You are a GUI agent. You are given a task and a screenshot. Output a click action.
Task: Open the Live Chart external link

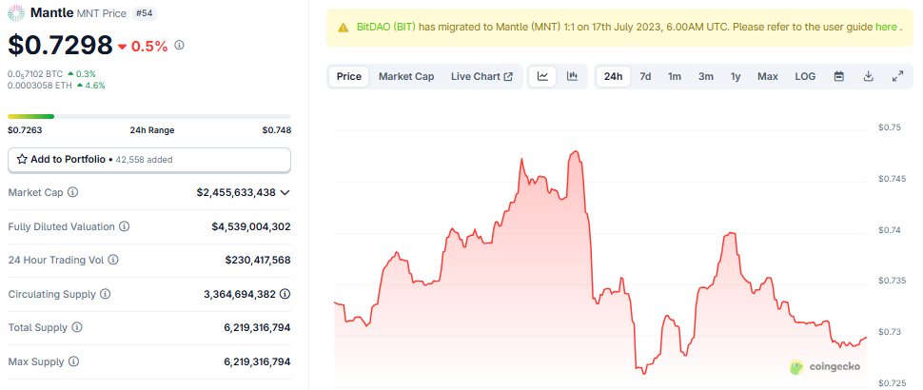(x=481, y=76)
